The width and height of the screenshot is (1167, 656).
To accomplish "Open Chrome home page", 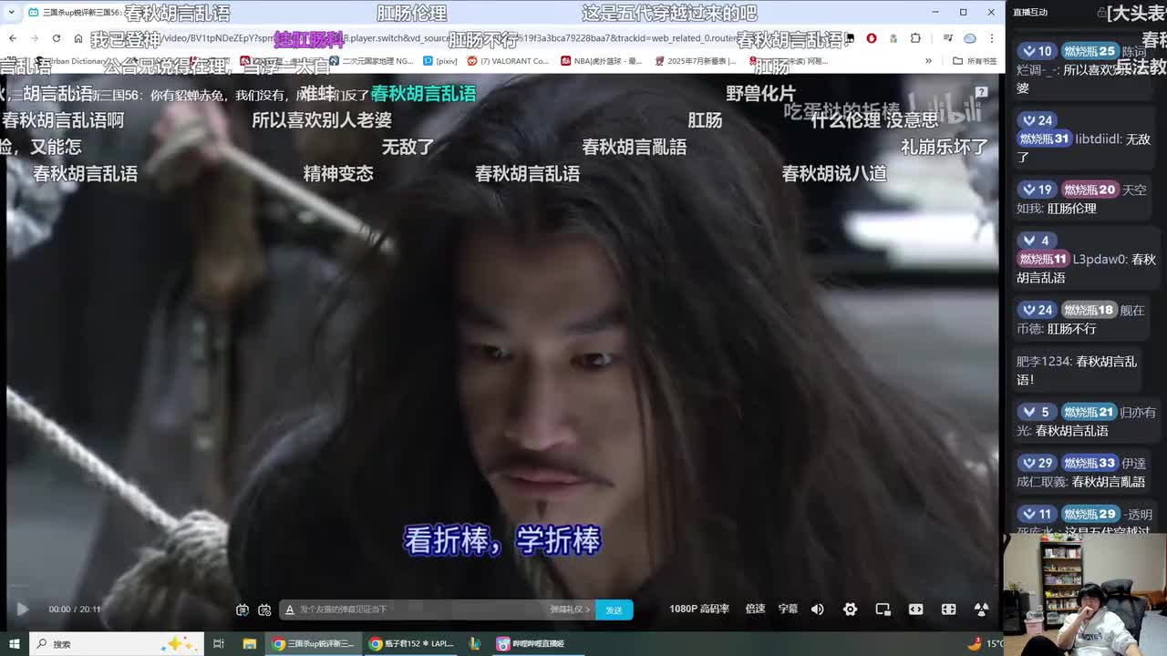I will [78, 38].
